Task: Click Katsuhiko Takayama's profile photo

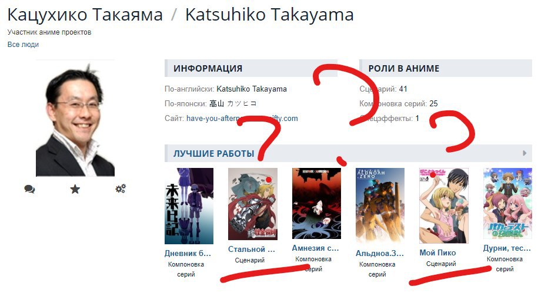Action: point(75,118)
